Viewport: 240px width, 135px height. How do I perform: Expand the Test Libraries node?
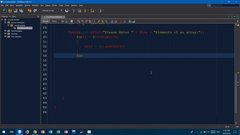click(x=5, y=37)
